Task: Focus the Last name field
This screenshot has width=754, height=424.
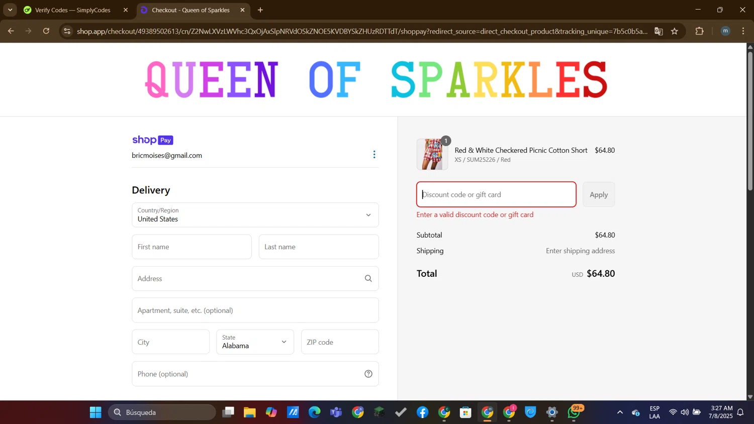Action: [x=319, y=247]
